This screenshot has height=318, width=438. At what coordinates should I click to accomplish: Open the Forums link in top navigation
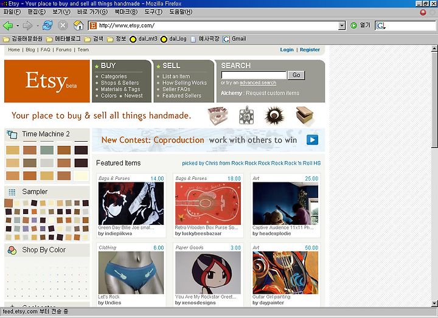tap(64, 50)
